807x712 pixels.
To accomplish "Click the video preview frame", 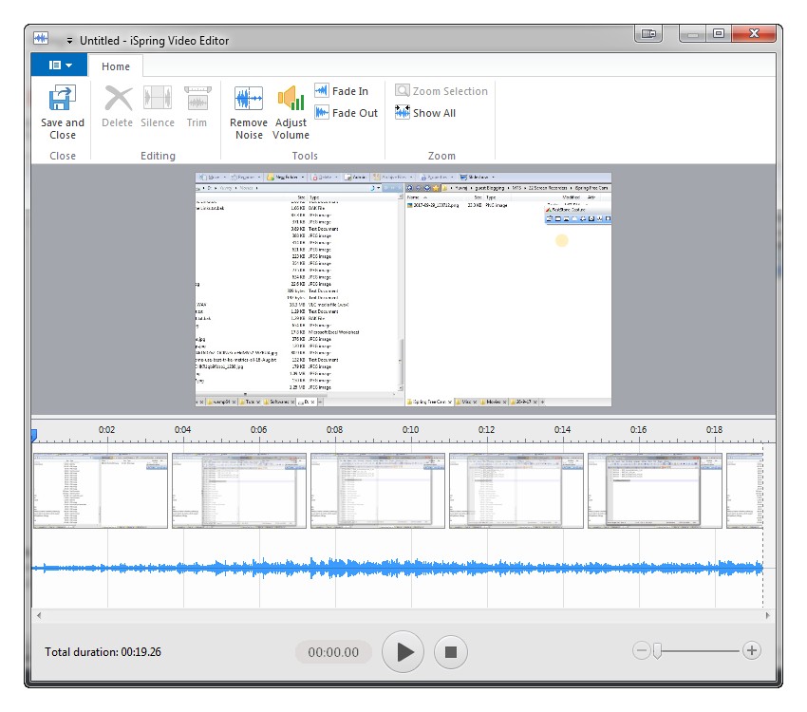I will click(403, 290).
